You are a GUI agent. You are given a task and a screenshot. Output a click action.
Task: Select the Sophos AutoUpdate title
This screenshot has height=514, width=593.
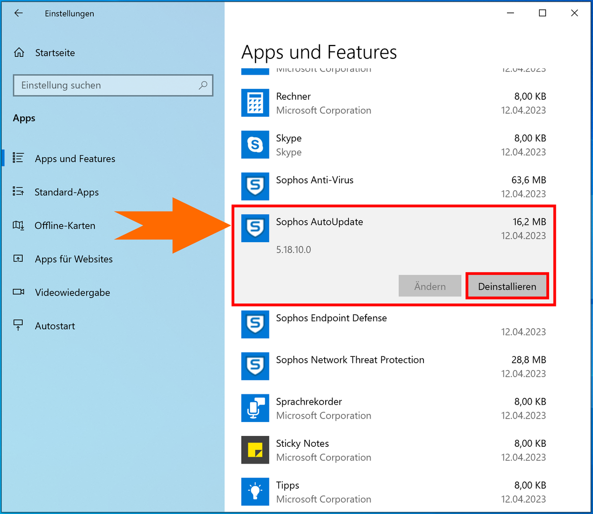click(x=319, y=222)
